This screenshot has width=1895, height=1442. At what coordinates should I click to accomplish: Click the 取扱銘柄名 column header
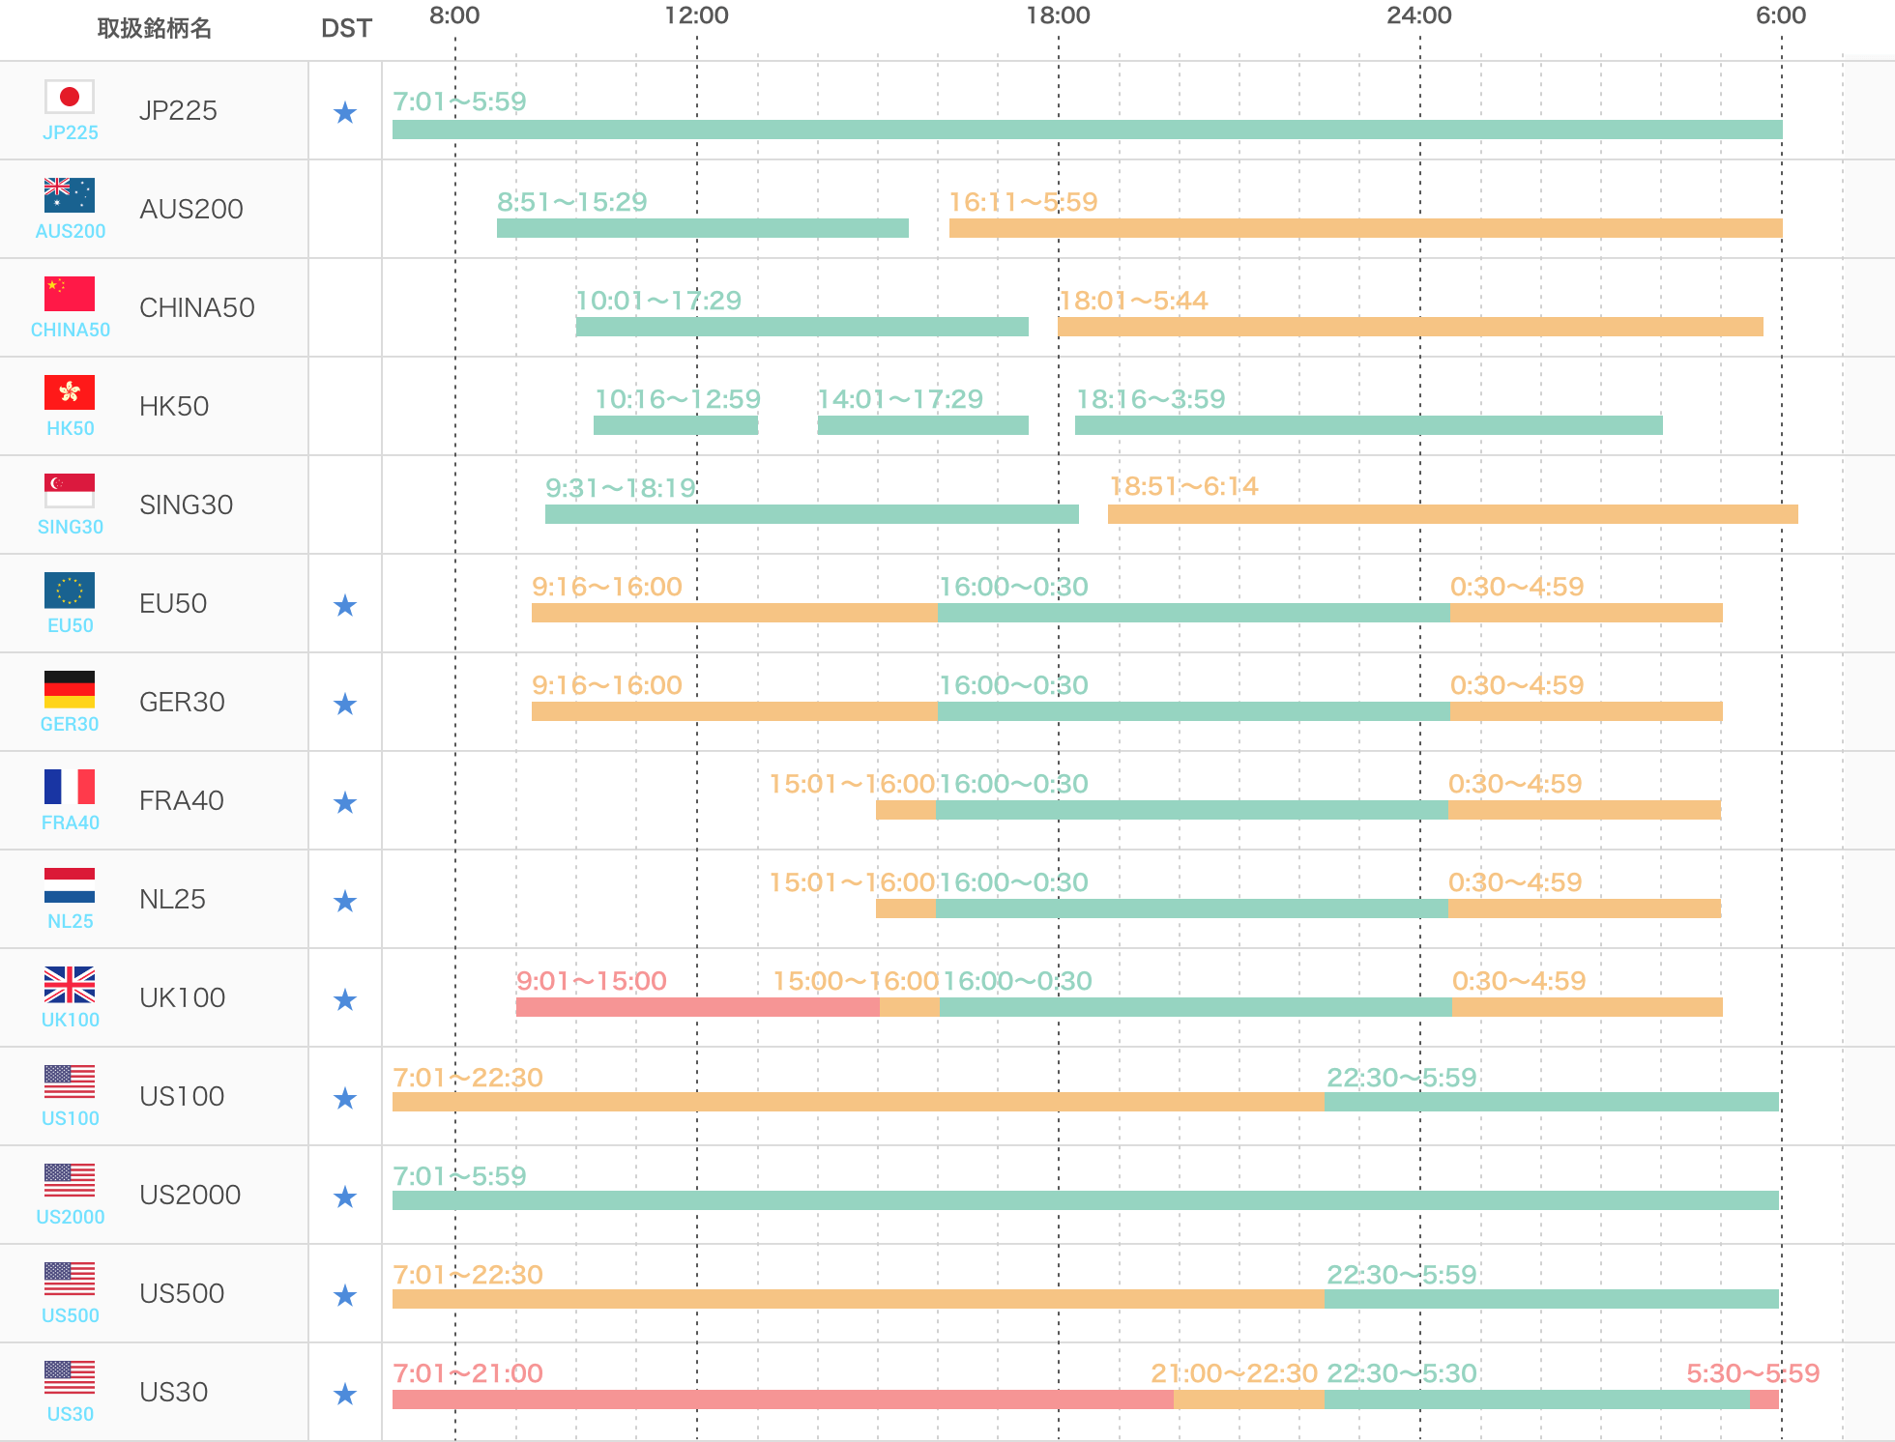pyautogui.click(x=155, y=28)
